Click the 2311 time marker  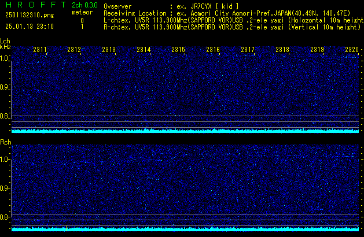coord(40,50)
